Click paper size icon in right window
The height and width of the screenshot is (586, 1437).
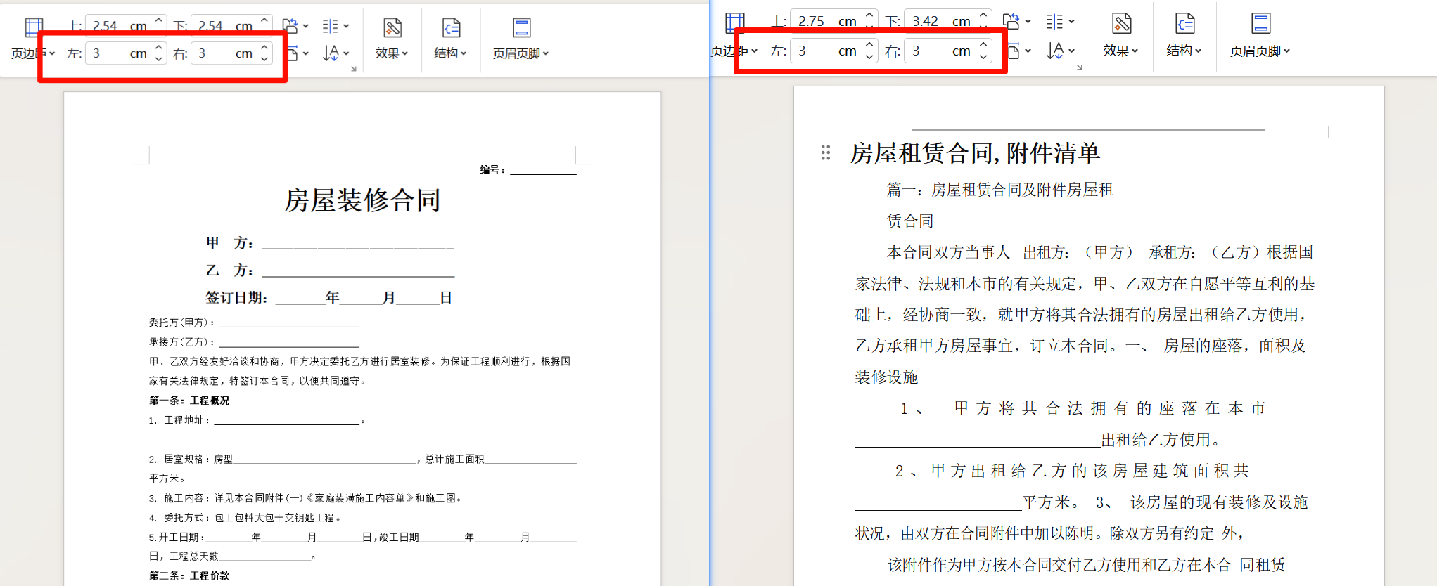[1014, 51]
